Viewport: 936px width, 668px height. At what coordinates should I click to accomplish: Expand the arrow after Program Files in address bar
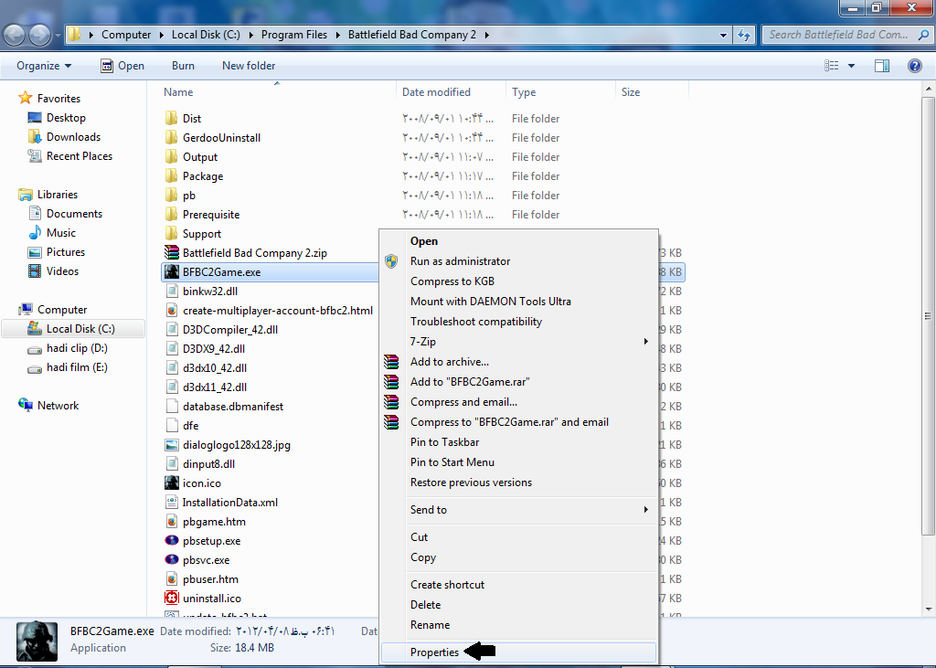[x=337, y=35]
